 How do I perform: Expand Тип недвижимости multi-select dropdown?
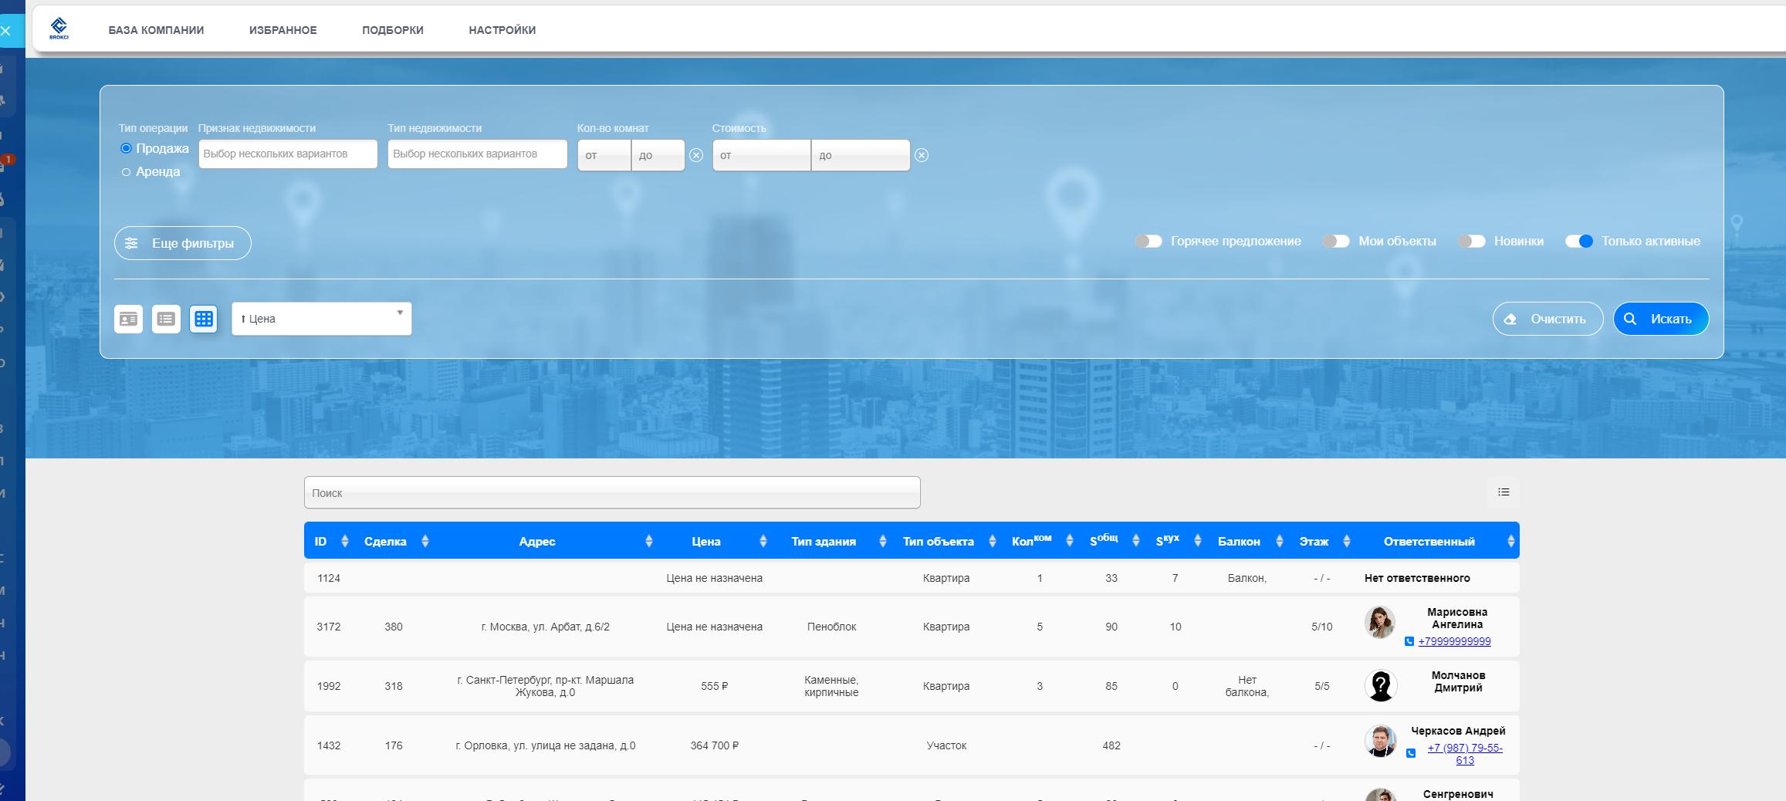tap(477, 154)
